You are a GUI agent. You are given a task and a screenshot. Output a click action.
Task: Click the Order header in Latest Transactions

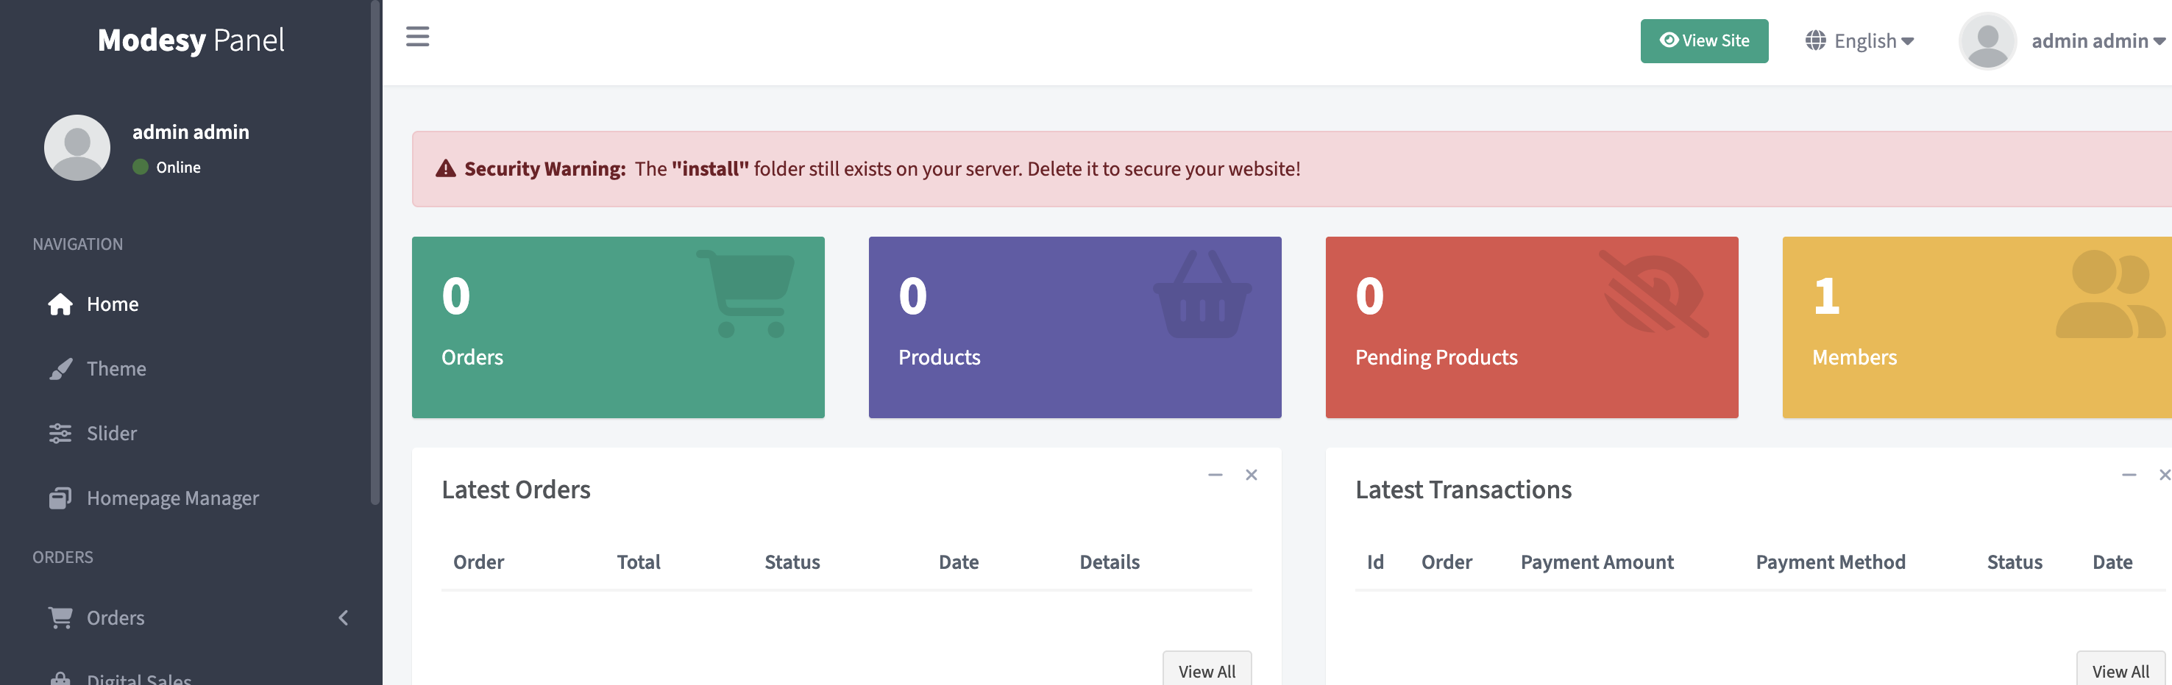(1447, 562)
